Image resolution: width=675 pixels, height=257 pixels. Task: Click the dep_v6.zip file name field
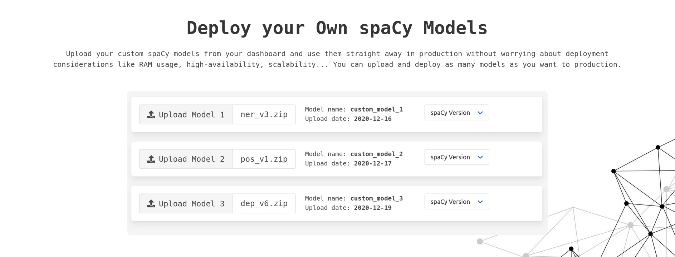(264, 203)
